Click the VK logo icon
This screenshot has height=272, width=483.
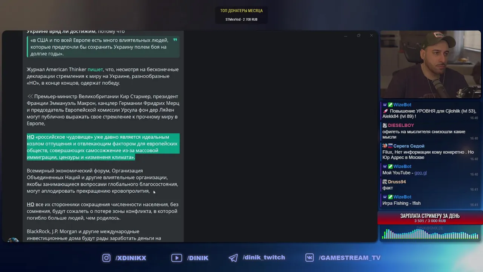click(x=309, y=258)
